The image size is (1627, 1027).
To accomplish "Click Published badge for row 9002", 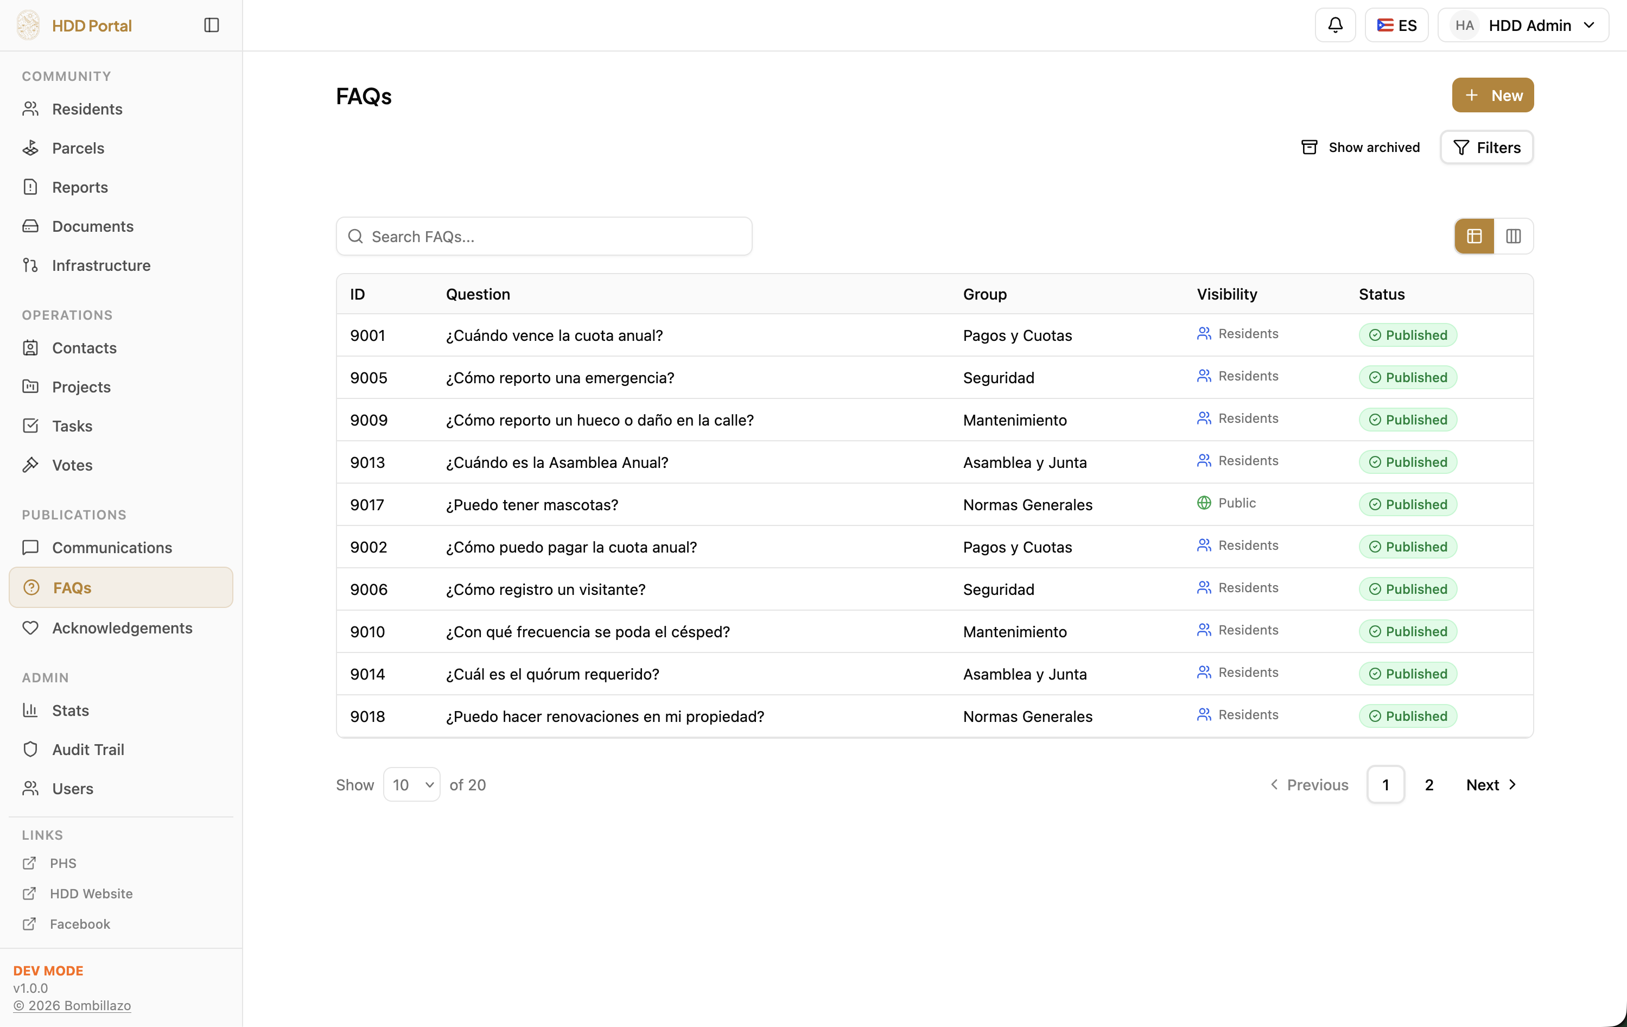I will point(1408,547).
